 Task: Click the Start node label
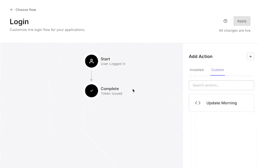(105, 59)
